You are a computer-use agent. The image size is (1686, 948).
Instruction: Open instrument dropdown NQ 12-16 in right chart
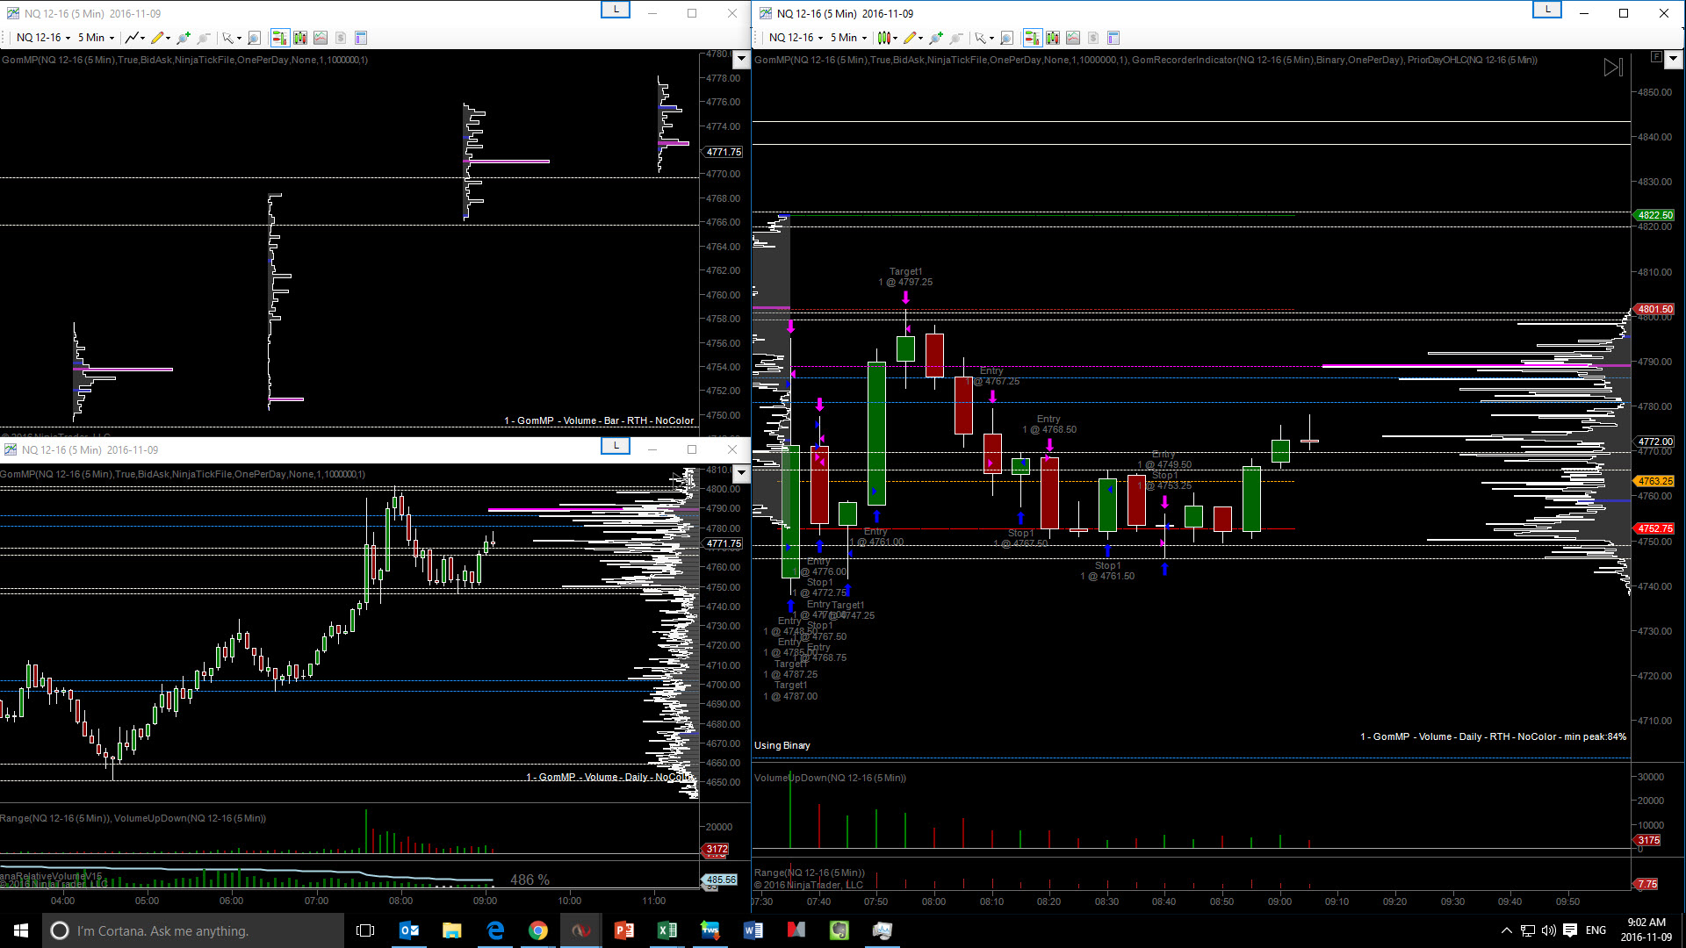796,38
